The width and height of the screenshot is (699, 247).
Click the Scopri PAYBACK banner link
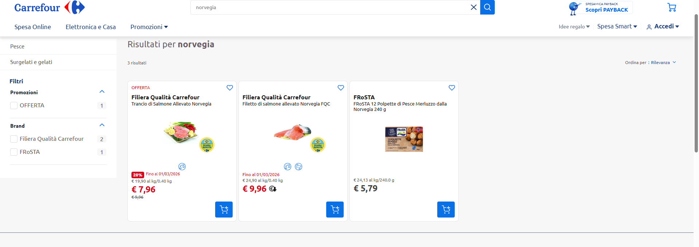(606, 8)
